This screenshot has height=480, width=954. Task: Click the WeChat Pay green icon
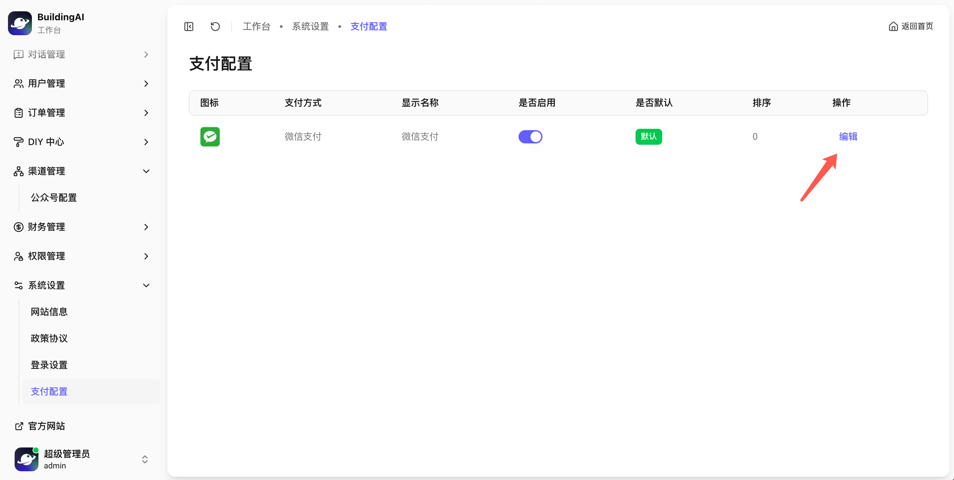pyautogui.click(x=210, y=137)
